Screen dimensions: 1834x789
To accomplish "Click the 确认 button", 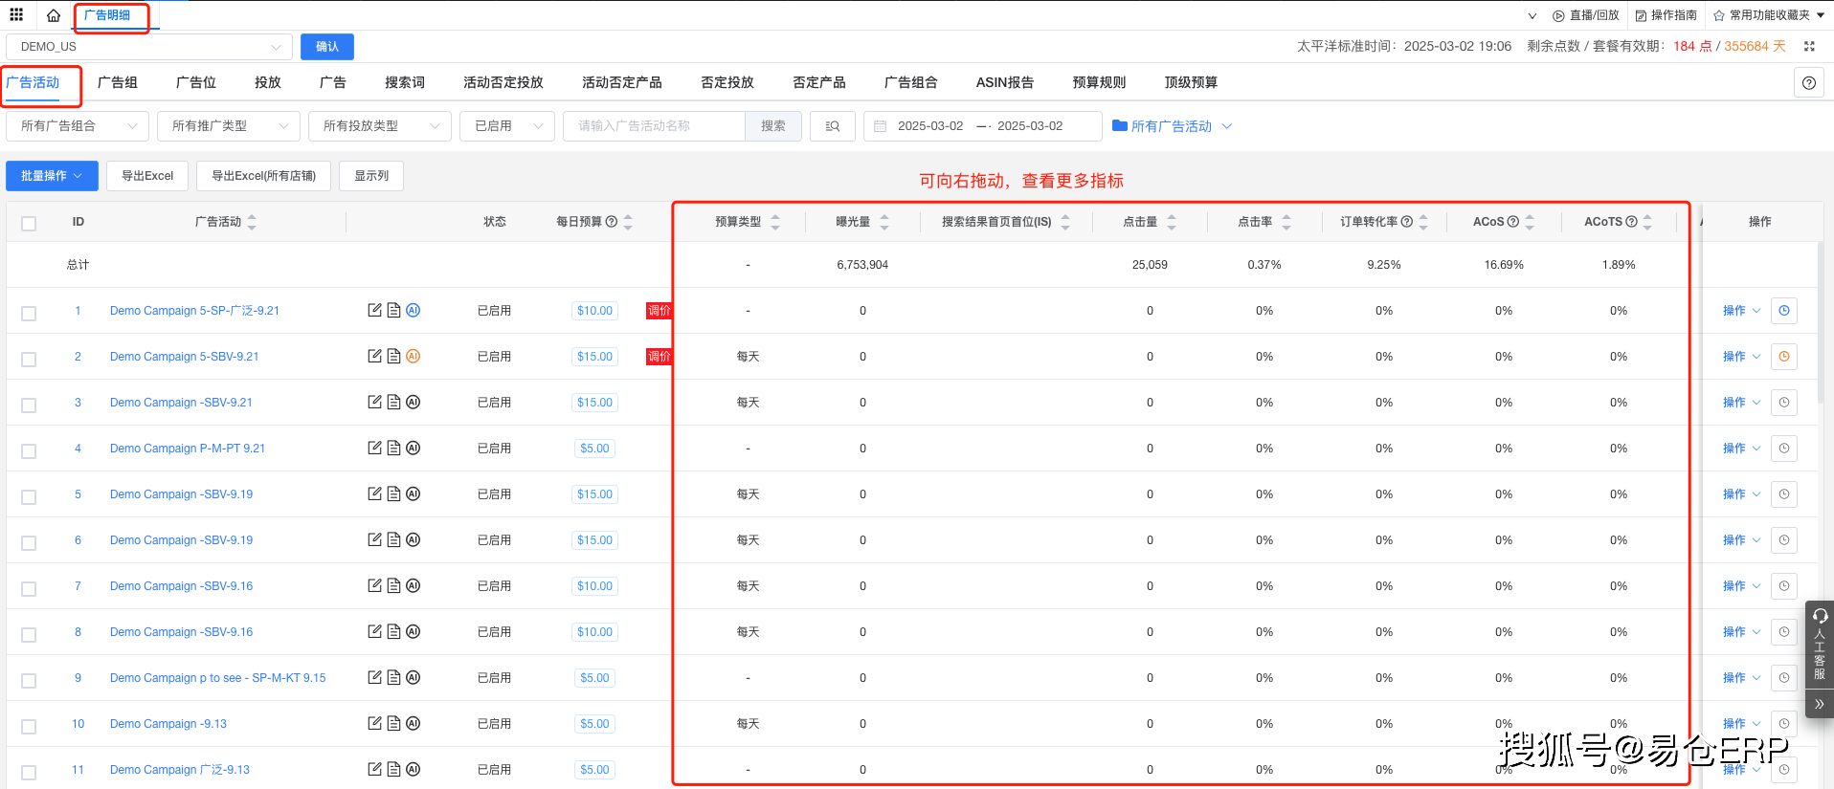I will pyautogui.click(x=327, y=47).
